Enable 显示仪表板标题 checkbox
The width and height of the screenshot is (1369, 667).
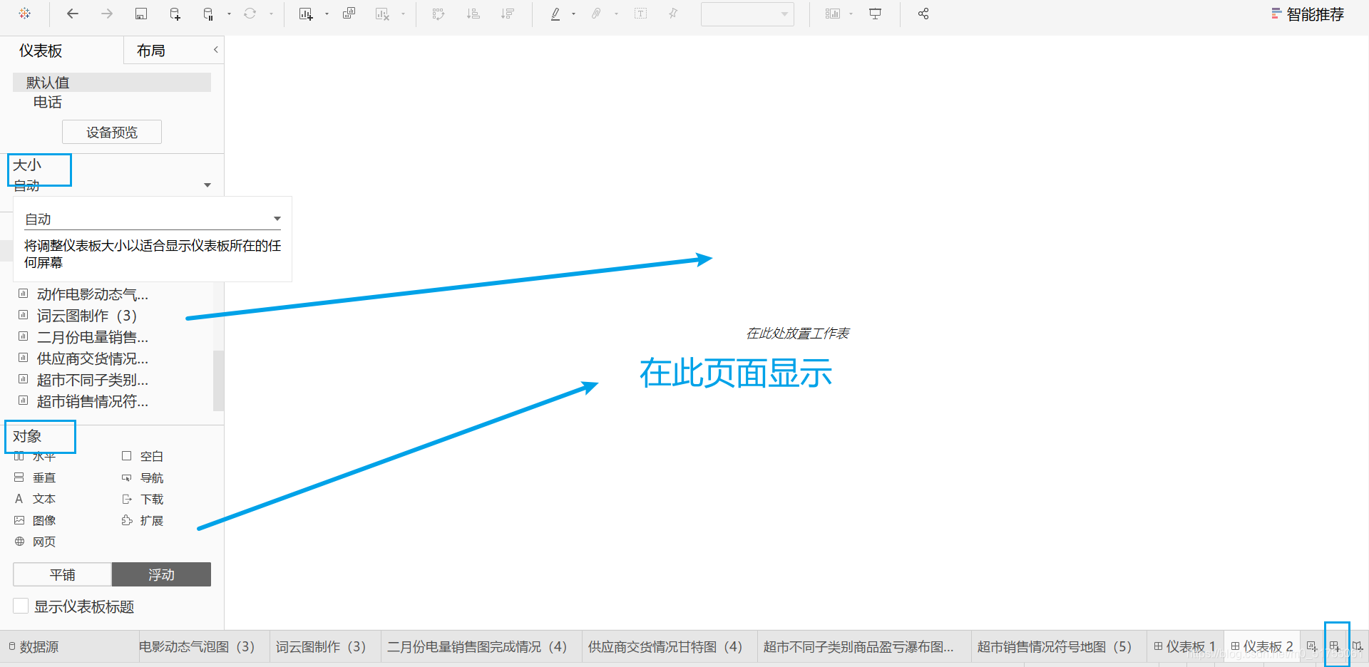pos(21,606)
